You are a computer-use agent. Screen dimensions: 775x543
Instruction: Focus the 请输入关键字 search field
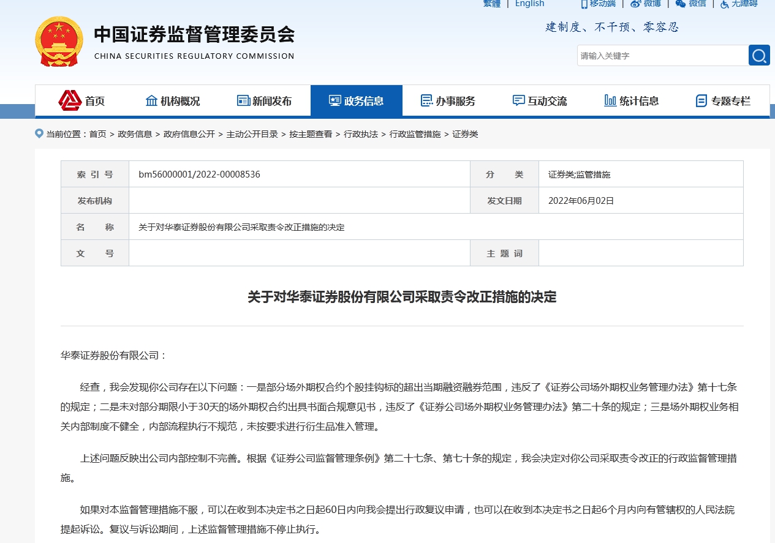663,55
